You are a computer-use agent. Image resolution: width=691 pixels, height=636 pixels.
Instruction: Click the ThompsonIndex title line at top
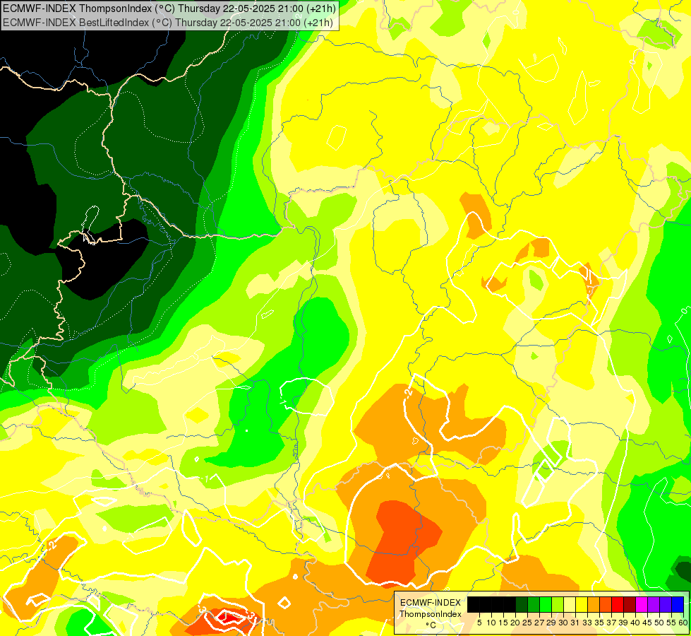[x=169, y=8]
